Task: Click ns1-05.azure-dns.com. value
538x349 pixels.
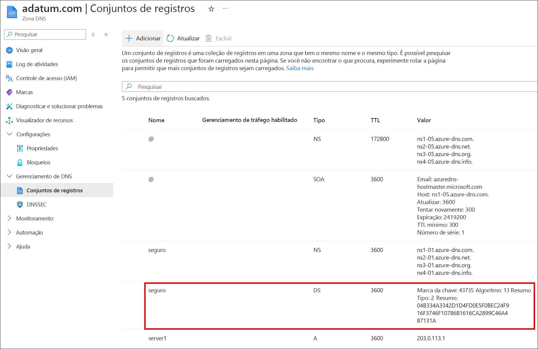Action: pos(445,139)
